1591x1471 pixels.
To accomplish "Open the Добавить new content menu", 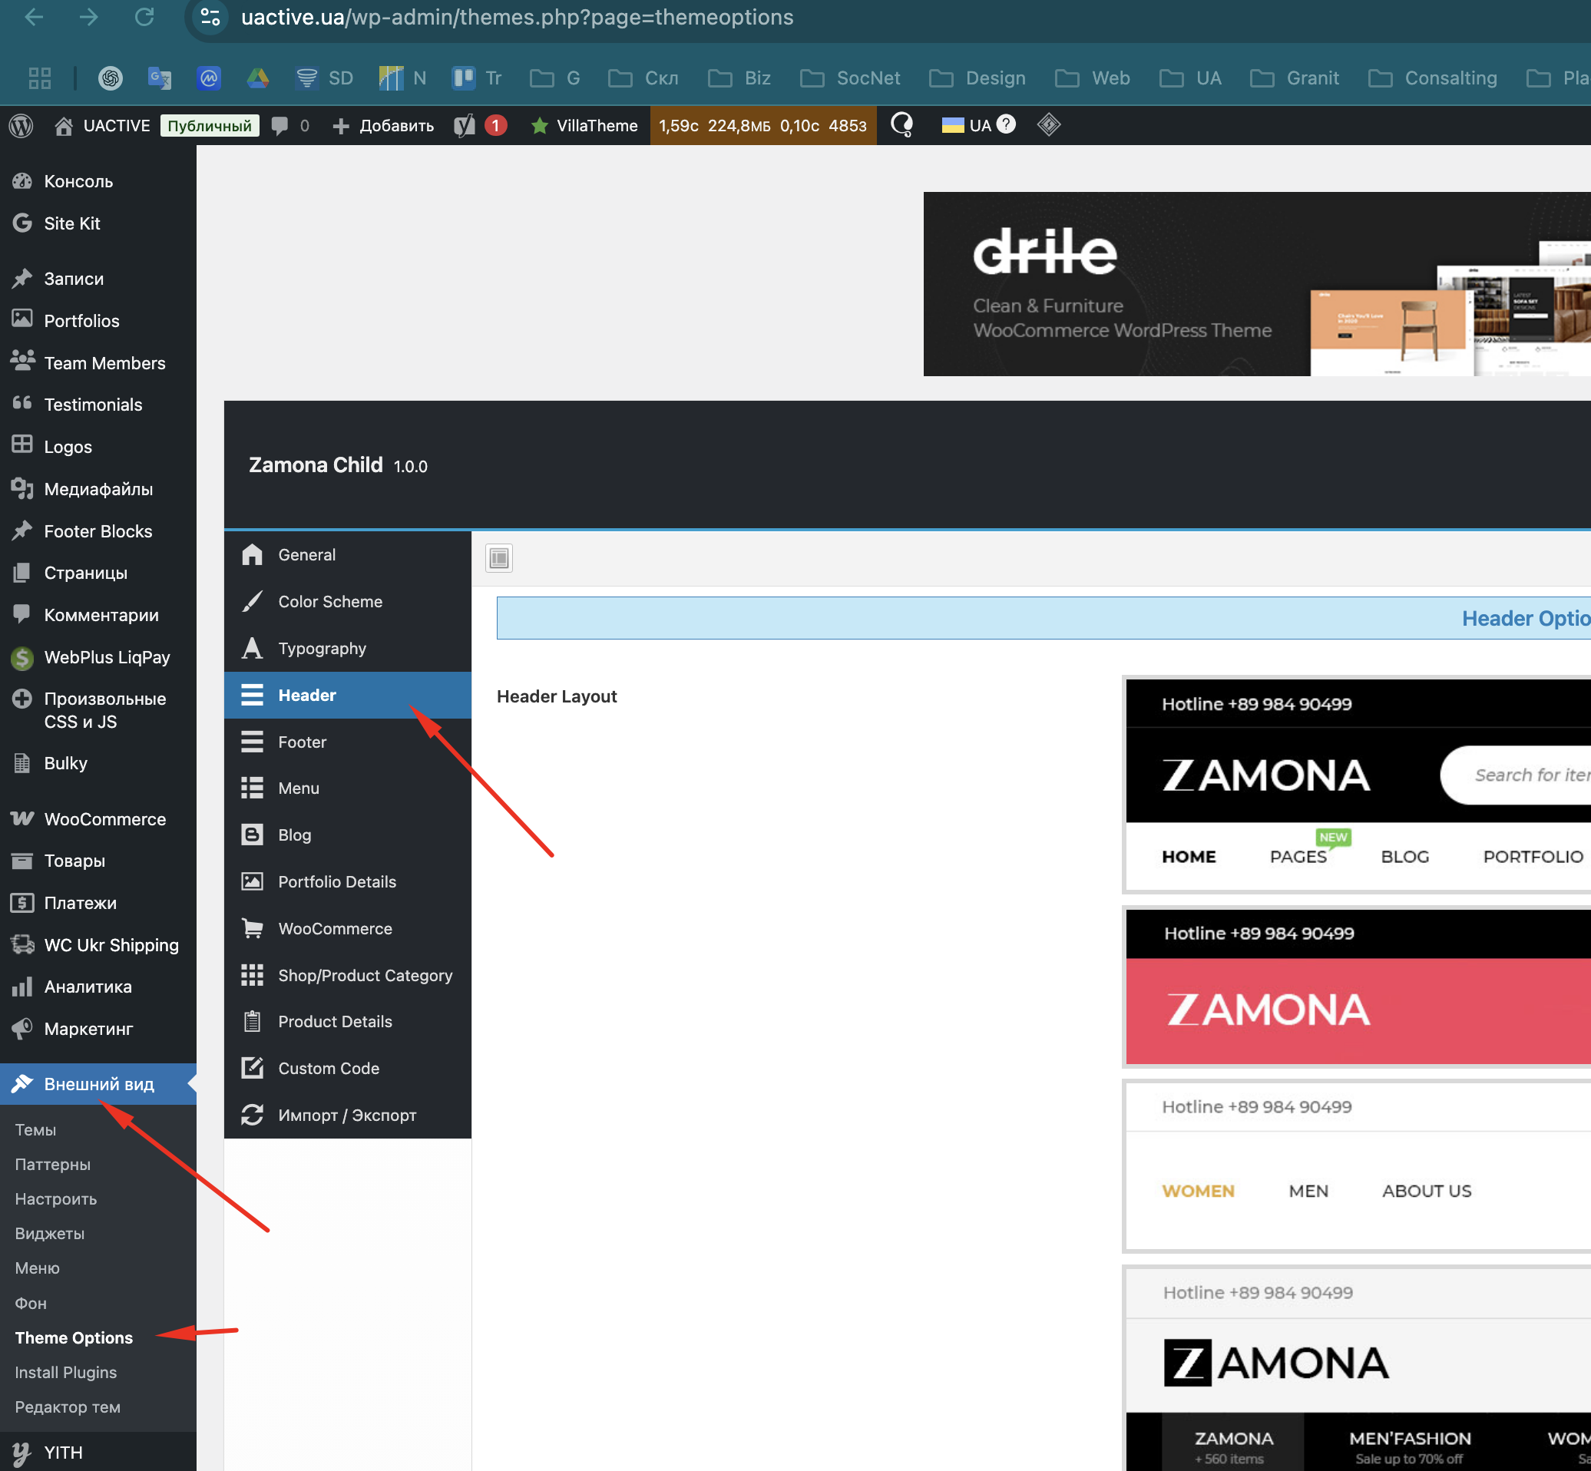I will [x=383, y=125].
